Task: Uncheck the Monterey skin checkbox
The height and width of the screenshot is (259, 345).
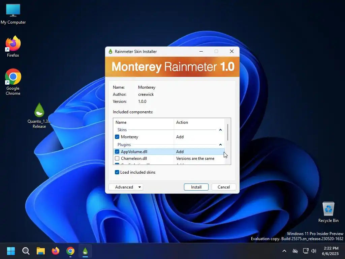Action: [117, 137]
